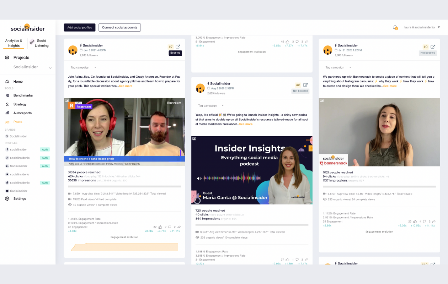Click the Home icon in sidebar
The width and height of the screenshot is (448, 284).
7,82
